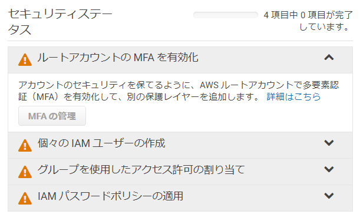Click the セキュリティステータス heading
This screenshot has height=221, width=360.
click(x=60, y=22)
